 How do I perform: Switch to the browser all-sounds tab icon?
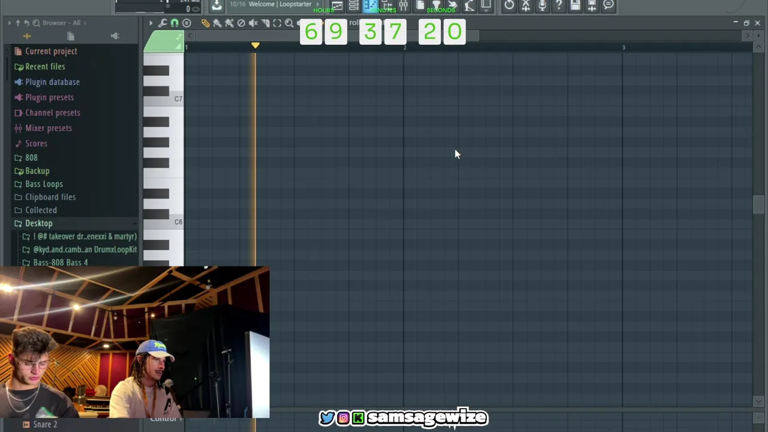click(27, 37)
